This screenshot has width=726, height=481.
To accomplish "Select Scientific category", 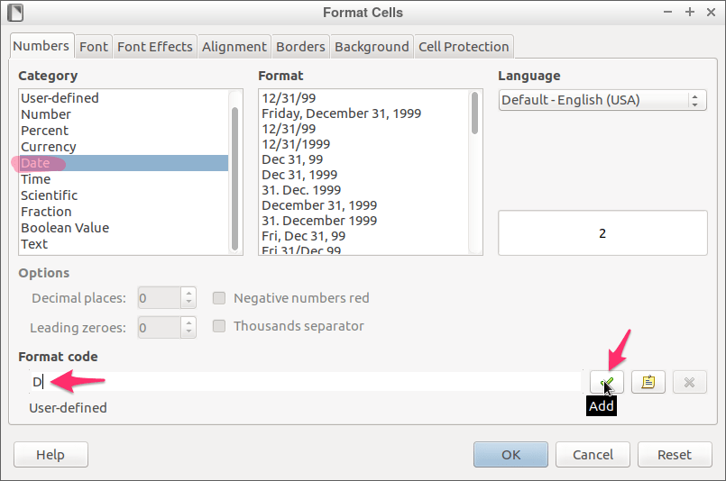I will point(124,195).
